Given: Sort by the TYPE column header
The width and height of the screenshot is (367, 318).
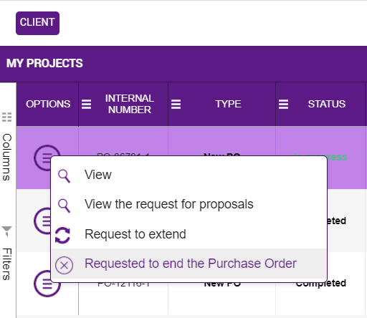Looking at the screenshot, I should click(x=228, y=104).
